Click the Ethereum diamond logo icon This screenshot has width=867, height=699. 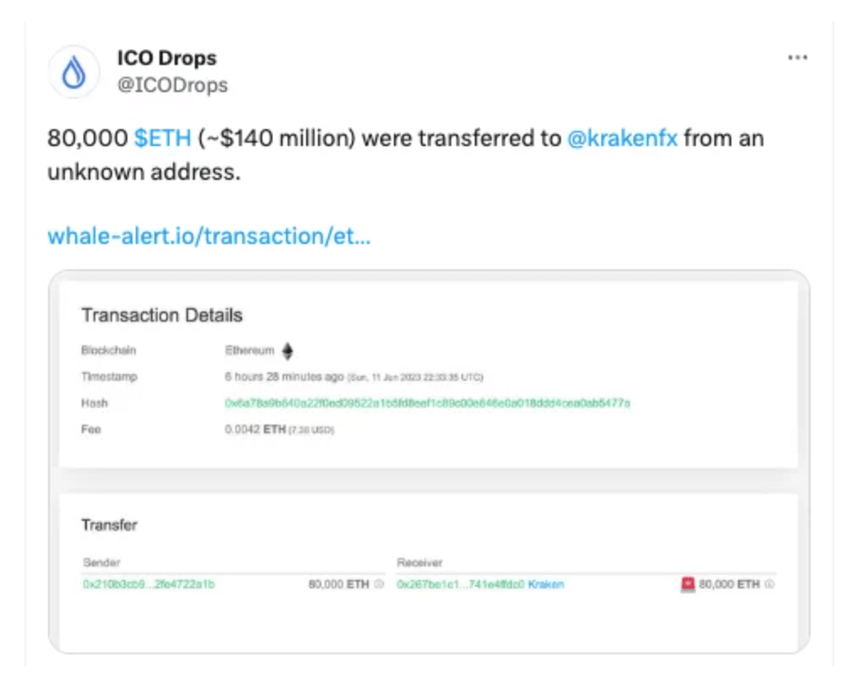tap(288, 351)
